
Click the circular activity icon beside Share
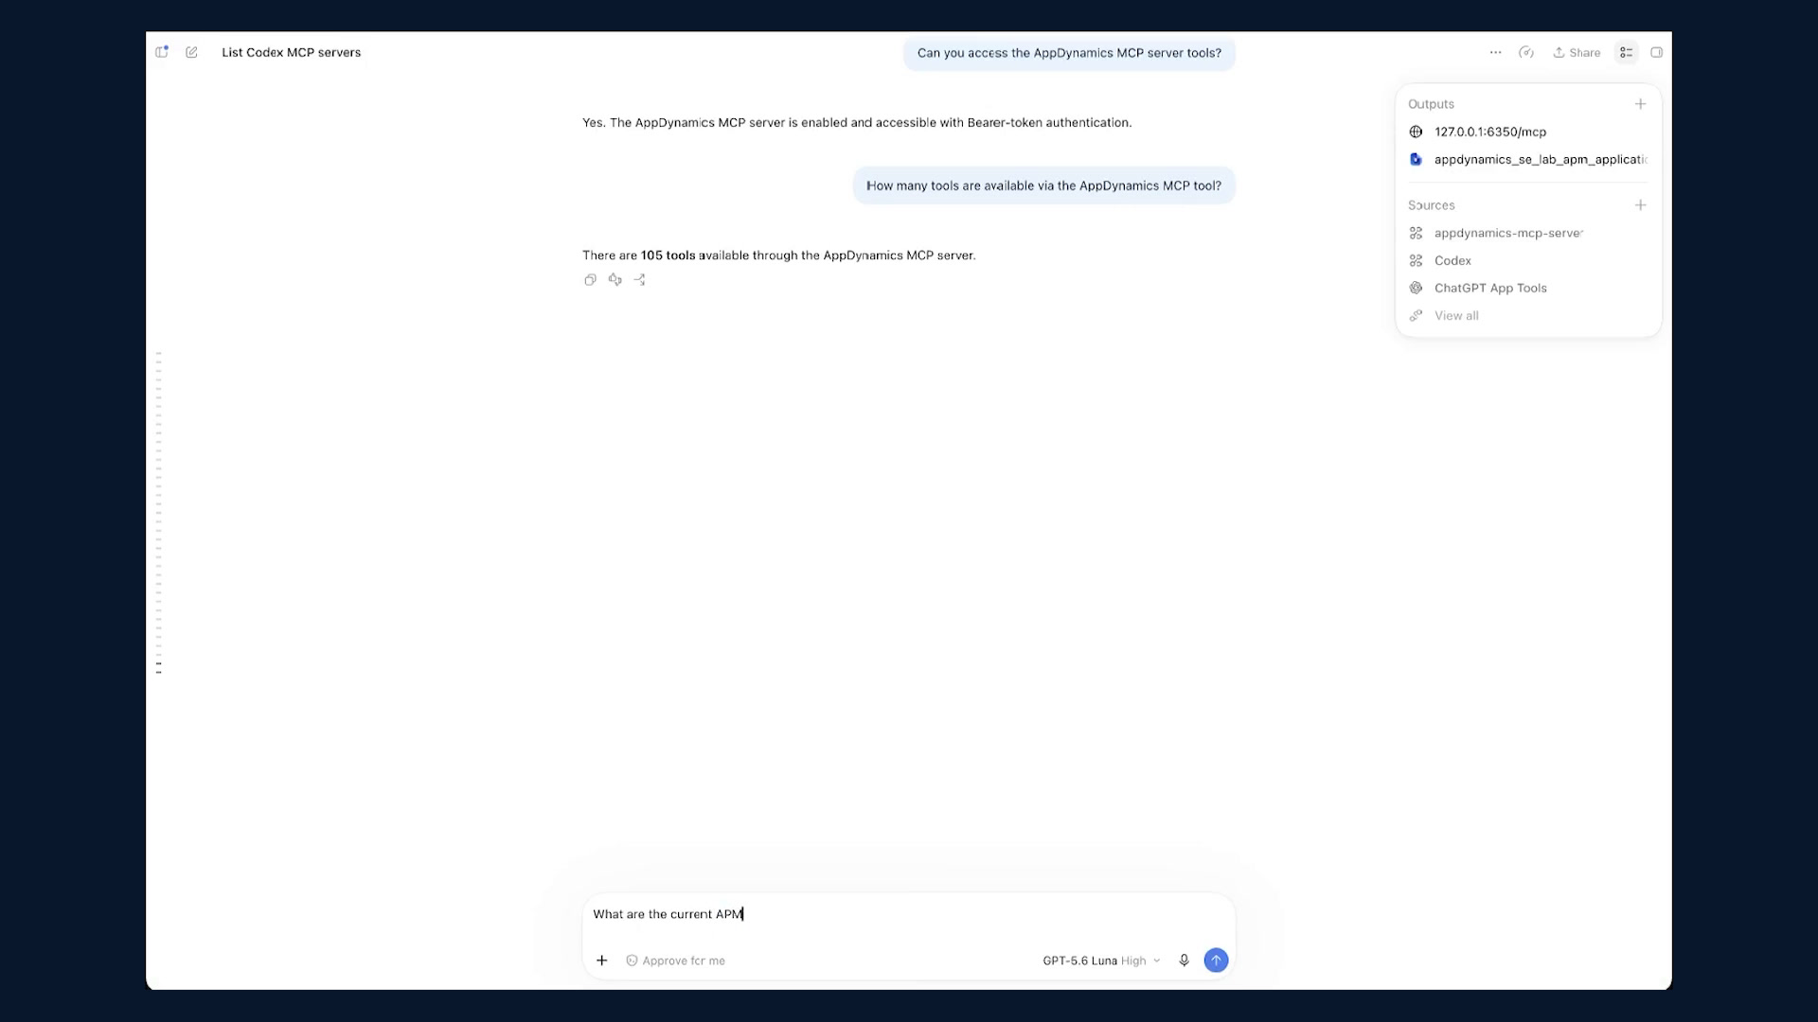click(1526, 52)
